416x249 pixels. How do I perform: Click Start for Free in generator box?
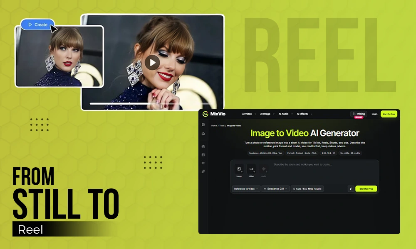tap(366, 189)
